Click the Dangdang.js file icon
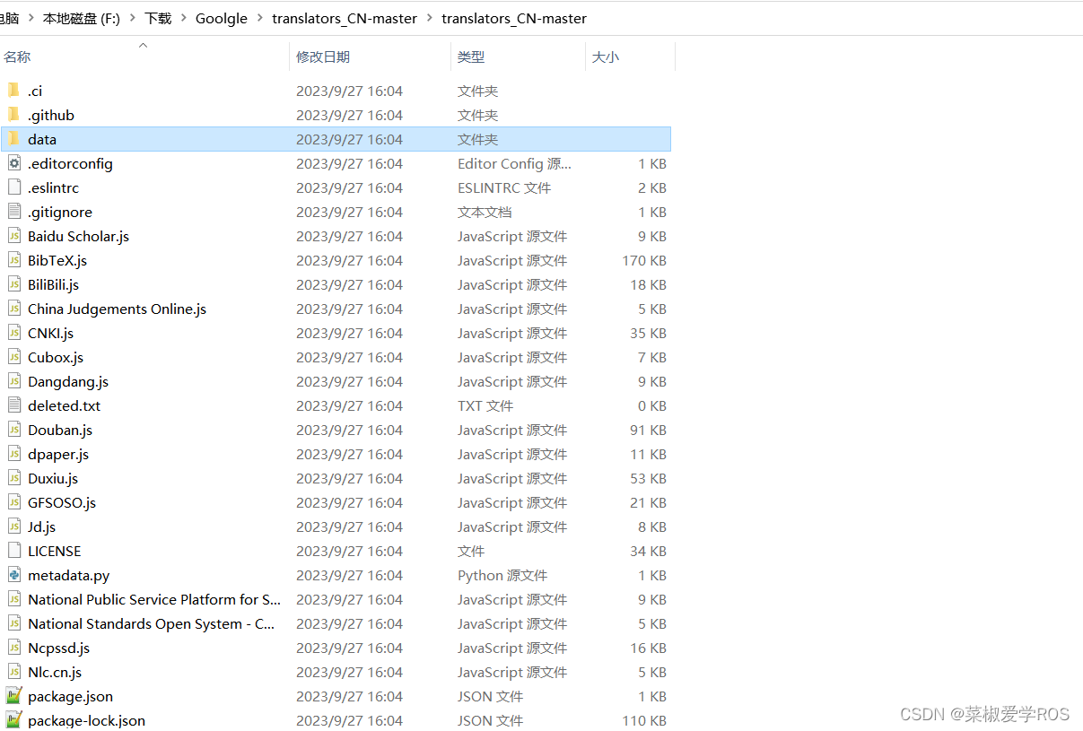1083x731 pixels. 13,381
